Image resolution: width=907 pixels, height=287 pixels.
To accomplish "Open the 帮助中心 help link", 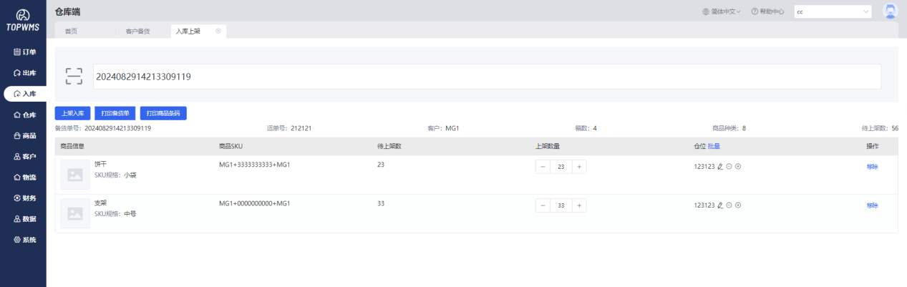I will pyautogui.click(x=767, y=11).
